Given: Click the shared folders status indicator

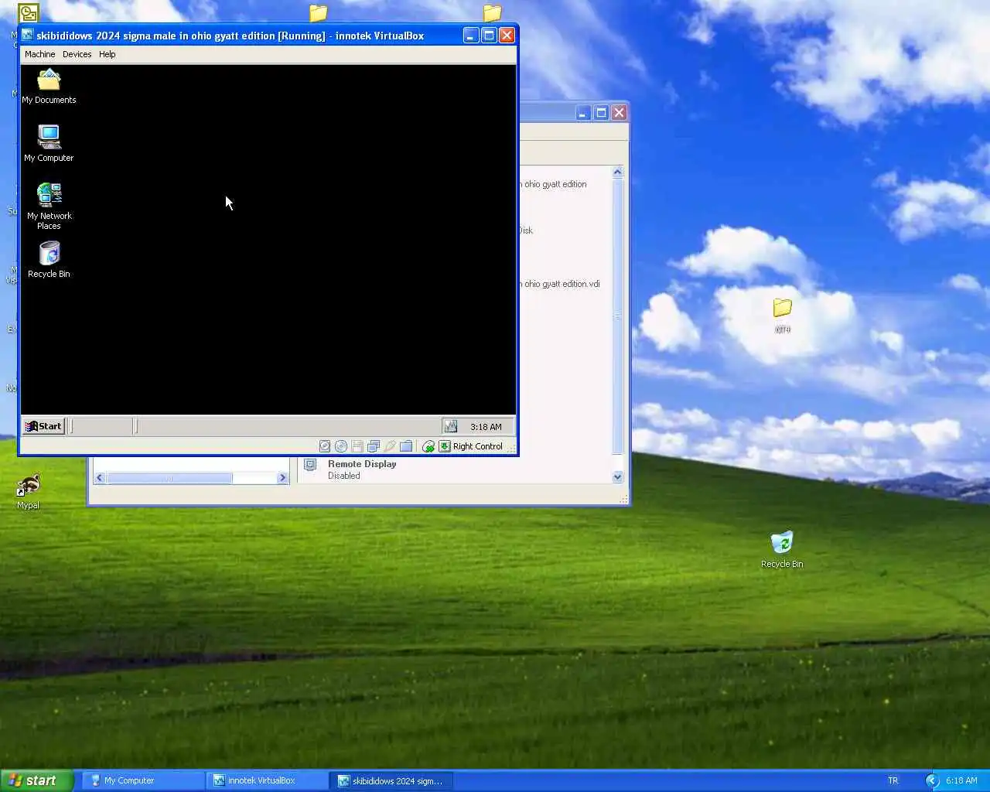Looking at the screenshot, I should coord(406,446).
